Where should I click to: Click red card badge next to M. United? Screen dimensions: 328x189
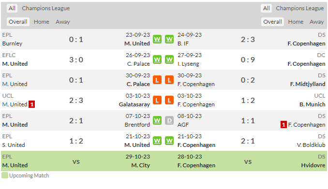tap(32, 104)
